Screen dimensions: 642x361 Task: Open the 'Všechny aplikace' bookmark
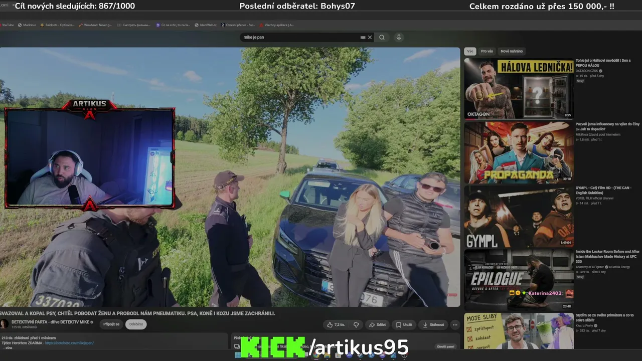pyautogui.click(x=276, y=25)
